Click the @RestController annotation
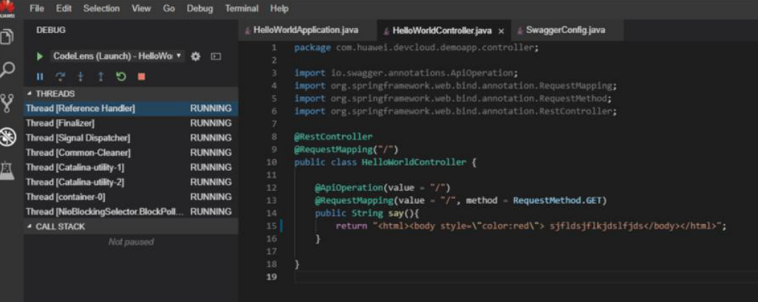758x302 pixels. coord(334,137)
